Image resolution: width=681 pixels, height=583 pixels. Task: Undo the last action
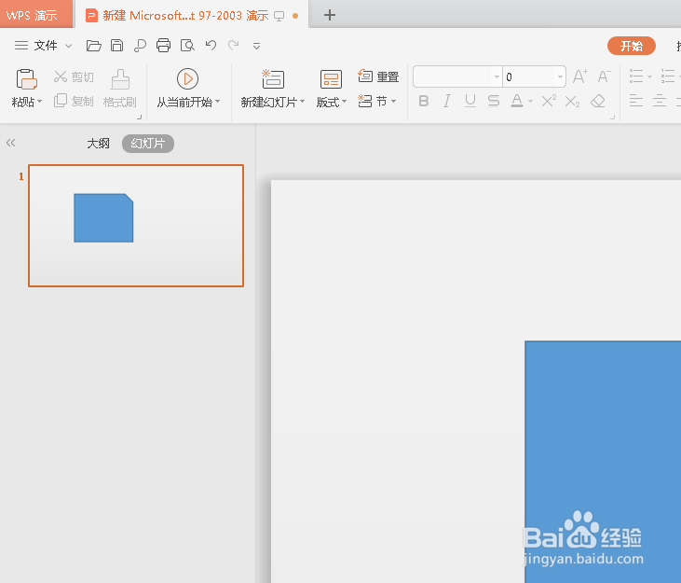(211, 45)
